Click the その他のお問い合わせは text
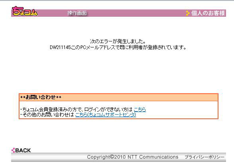The image size is (234, 167). pyautogui.click(x=48, y=115)
